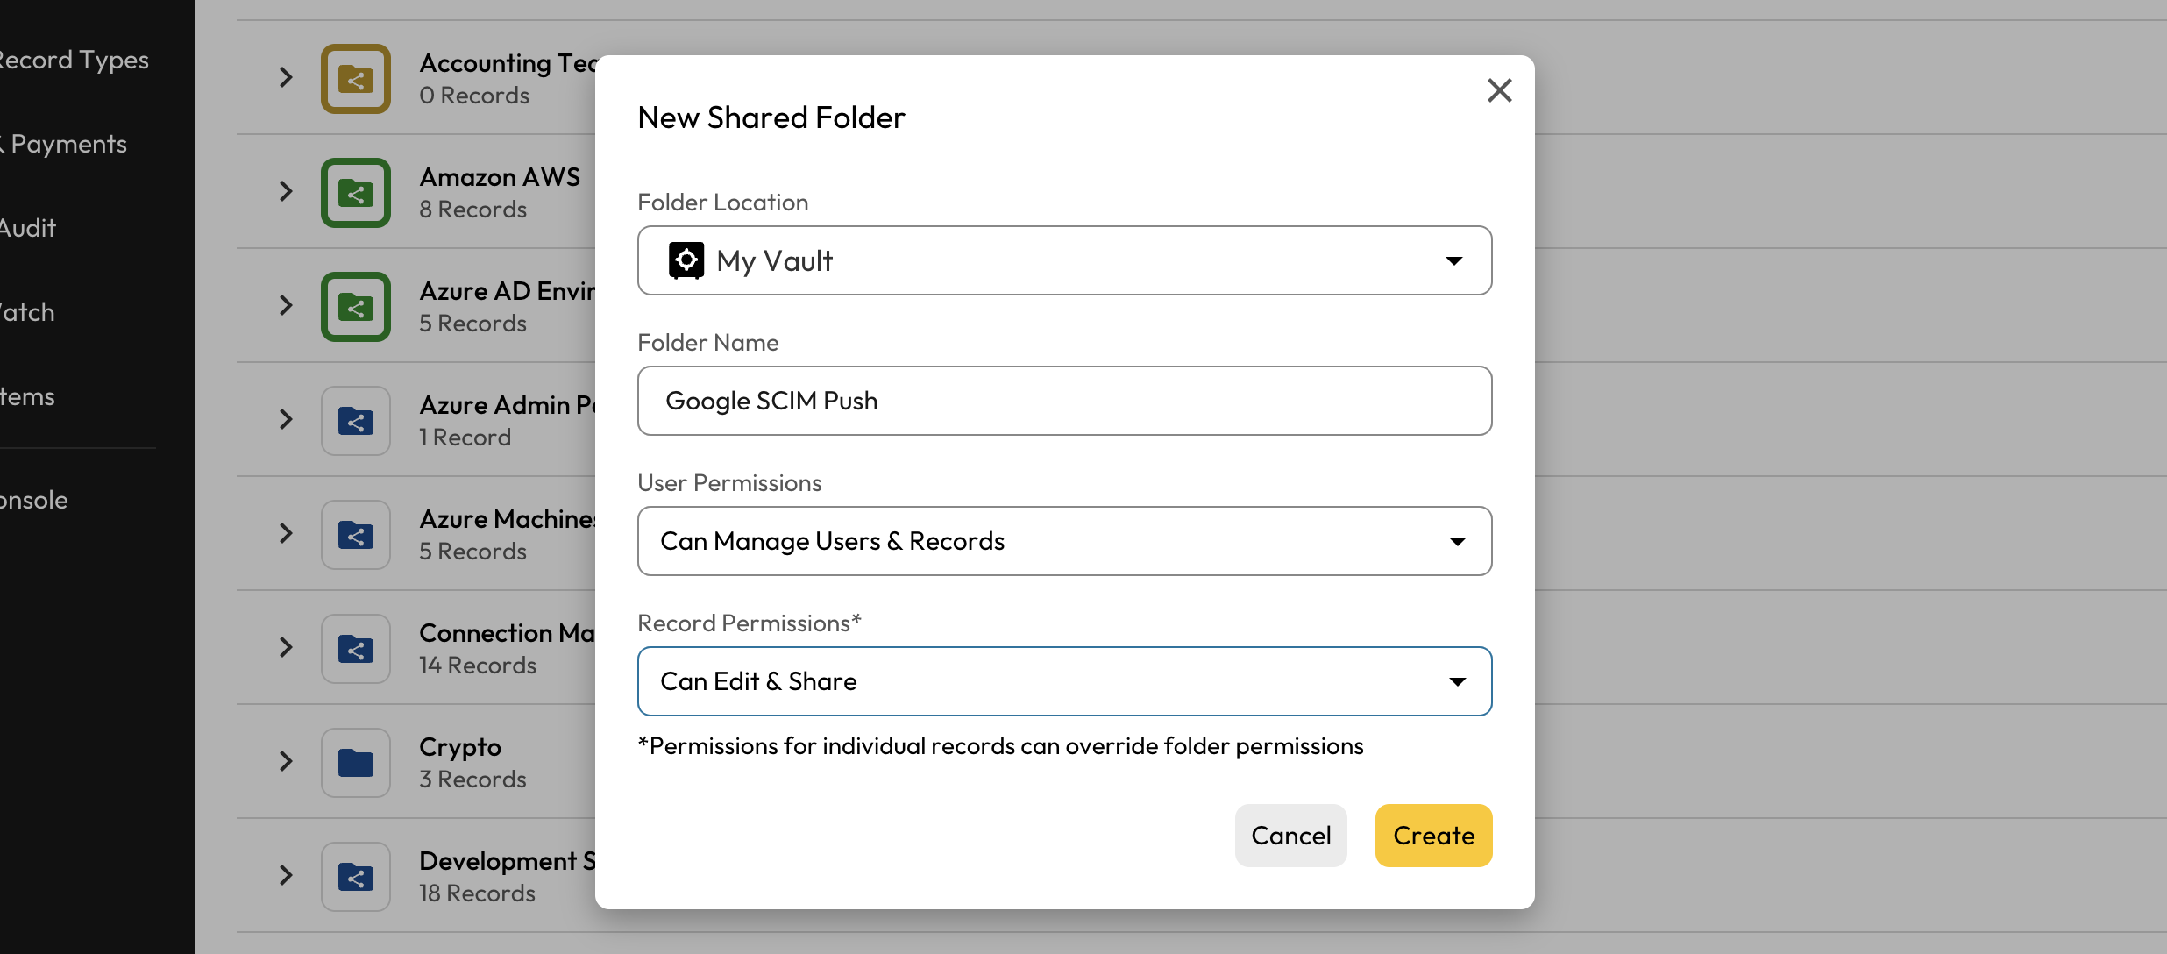The height and width of the screenshot is (954, 2167).
Task: Click the Connection Manager shared folder icon
Action: [355, 649]
